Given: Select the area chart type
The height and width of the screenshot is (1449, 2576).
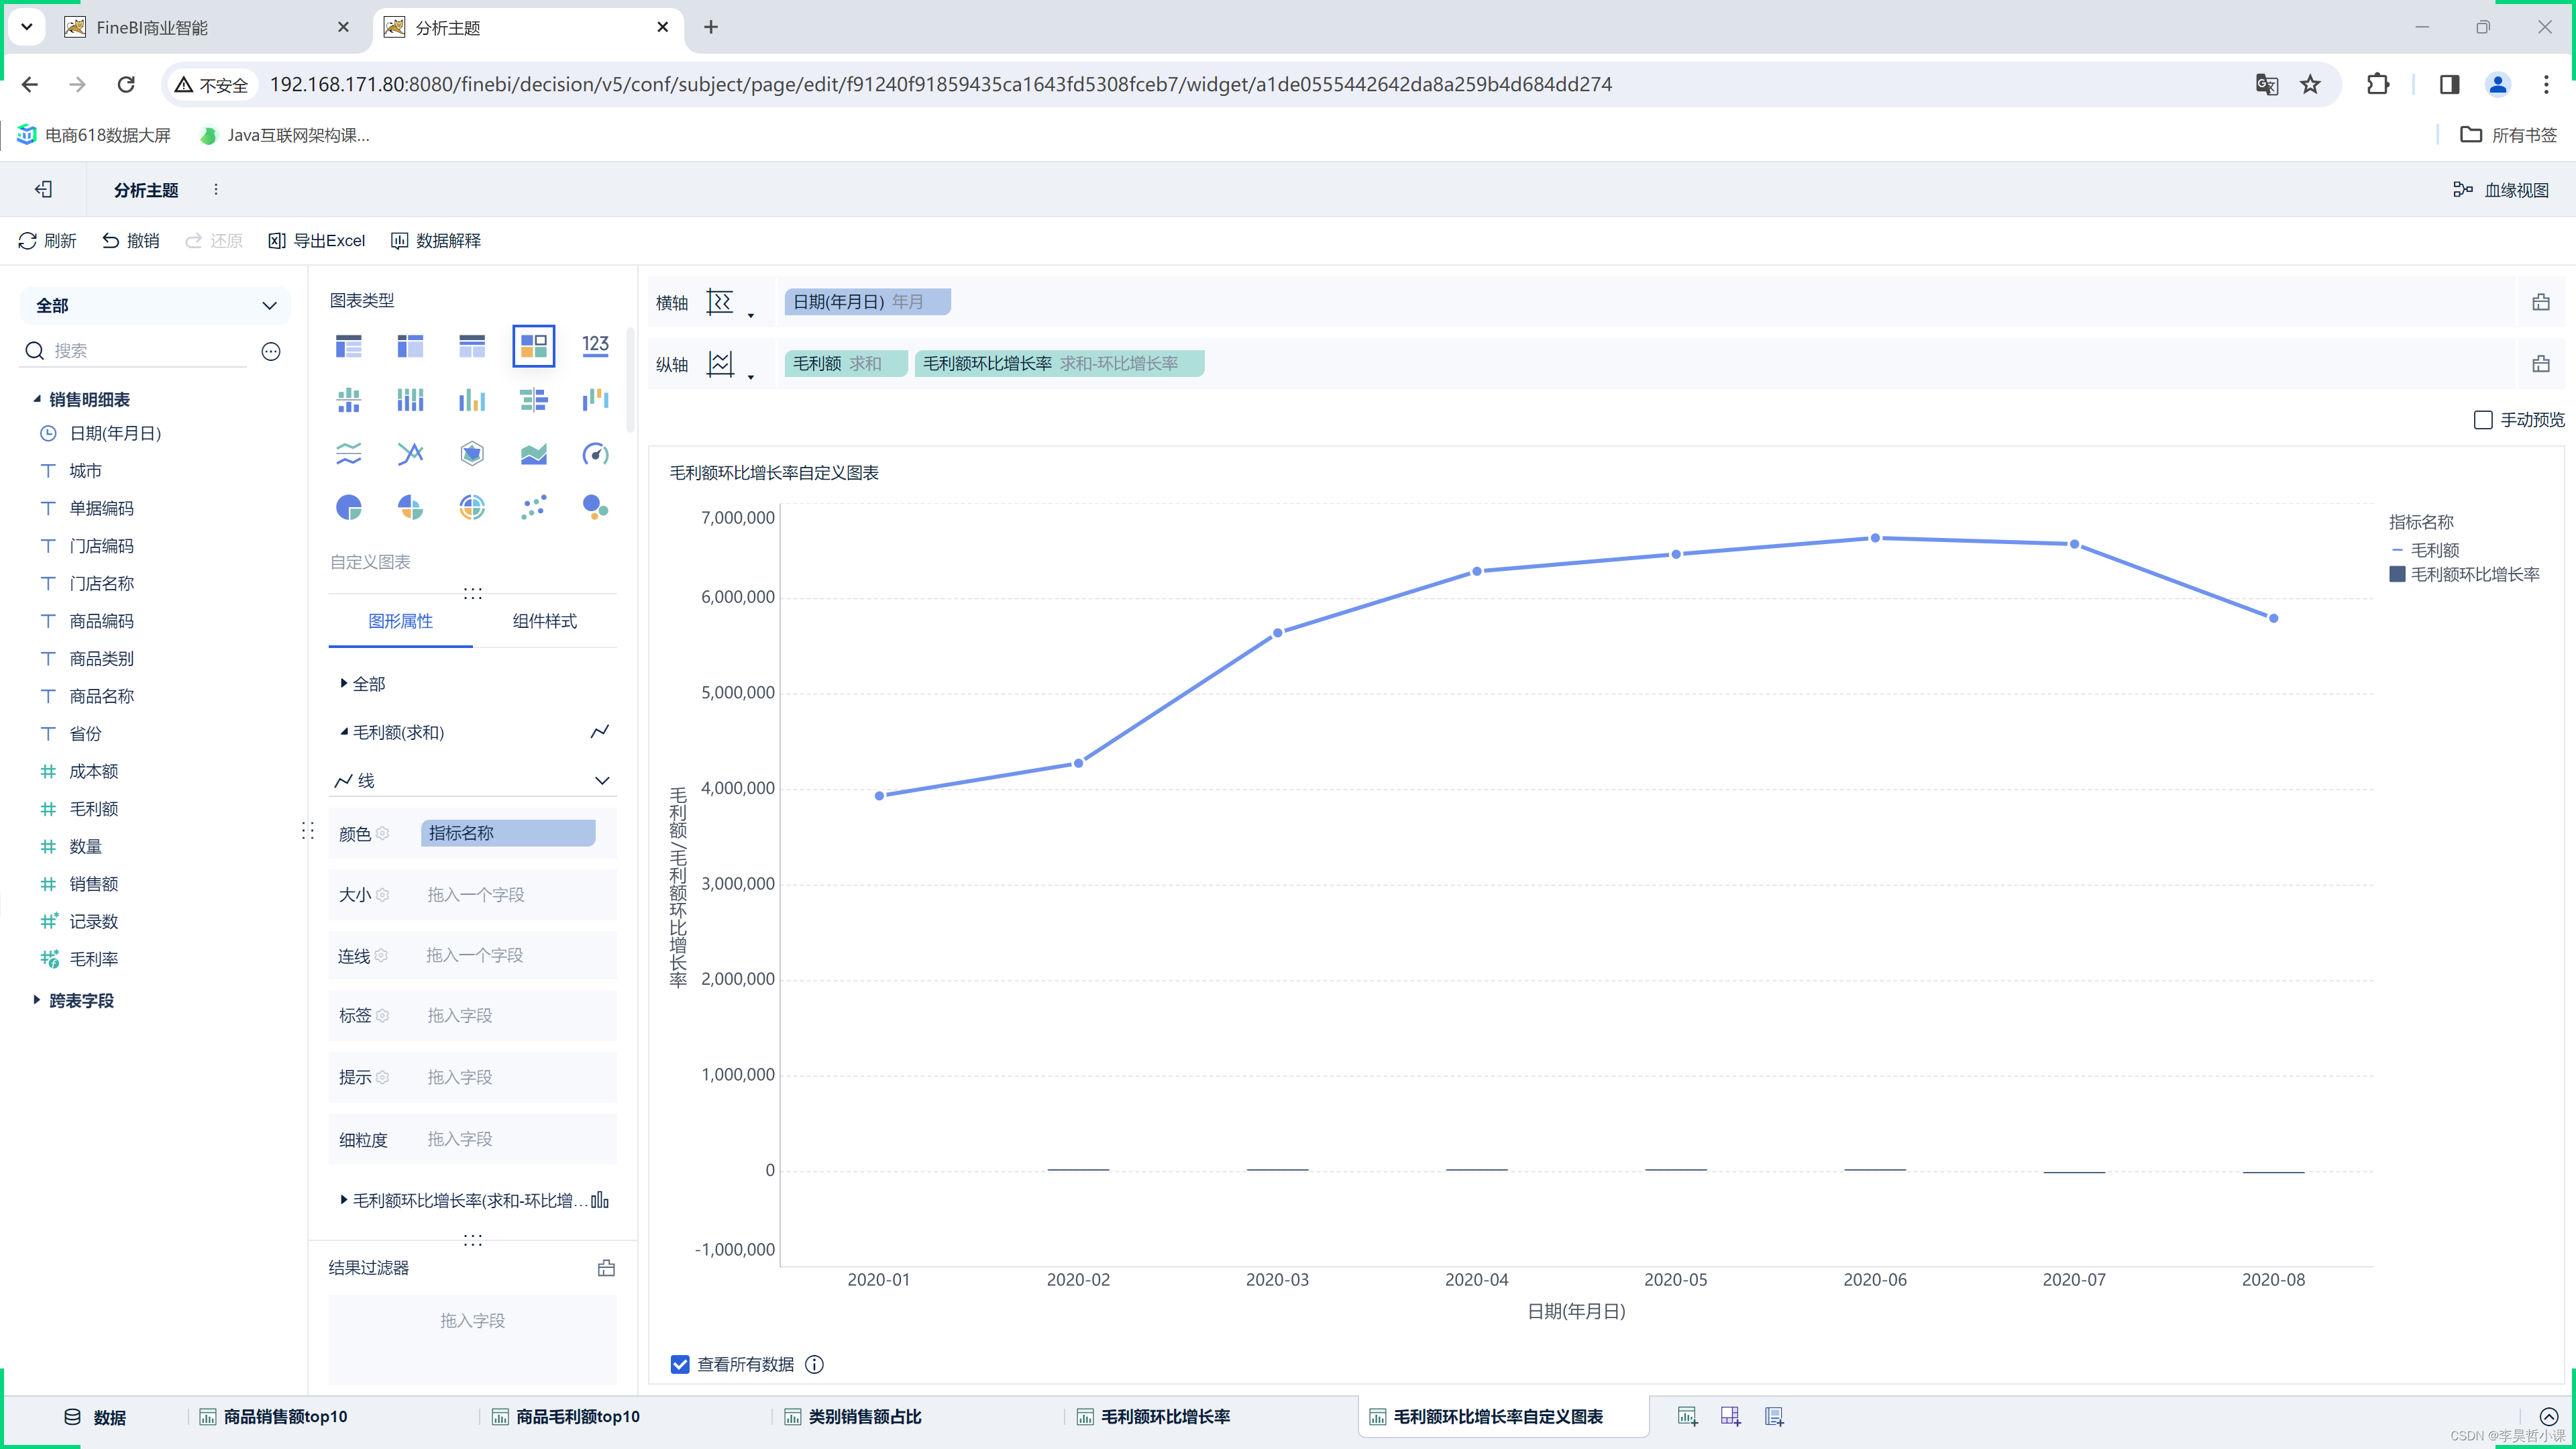Looking at the screenshot, I should click(534, 454).
